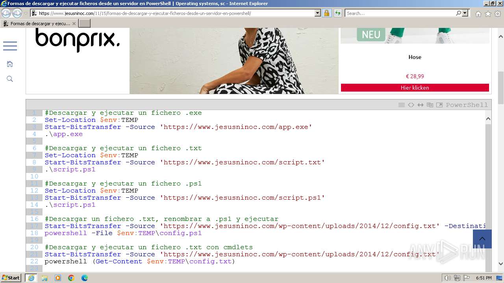Image resolution: width=504 pixels, height=283 pixels.
Task: Go to the site home icon
Action: (x=10, y=64)
